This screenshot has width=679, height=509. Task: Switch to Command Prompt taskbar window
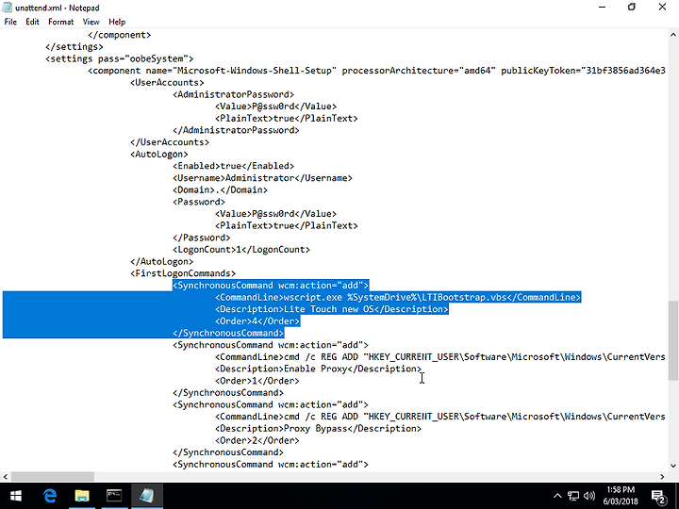[x=114, y=496]
